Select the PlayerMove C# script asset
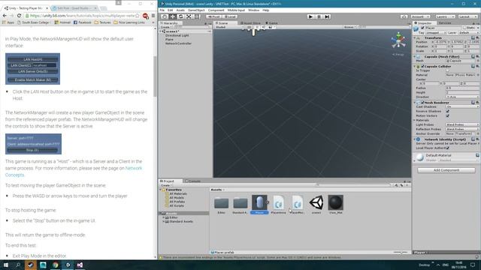The height and width of the screenshot is (270, 481). pos(278,204)
